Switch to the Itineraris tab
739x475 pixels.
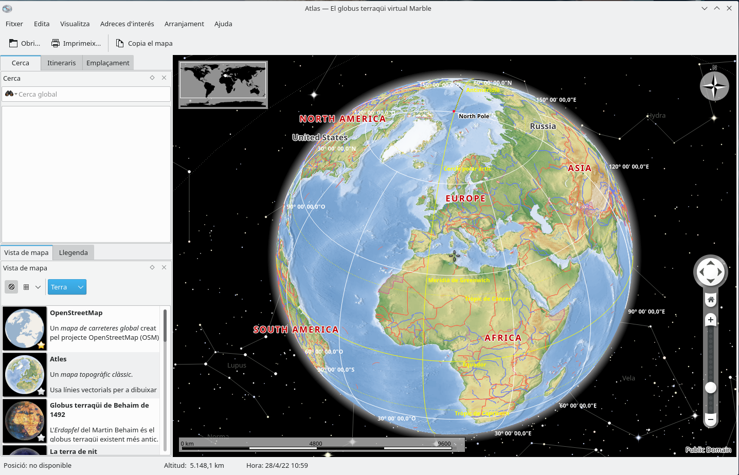[61, 63]
